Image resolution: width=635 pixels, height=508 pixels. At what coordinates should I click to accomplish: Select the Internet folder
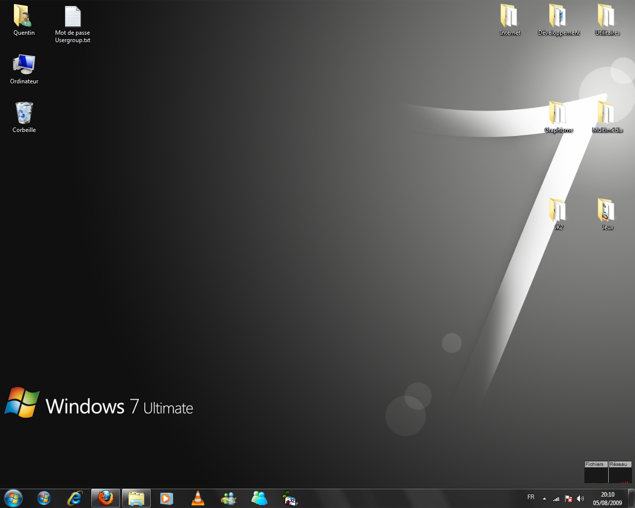[509, 21]
